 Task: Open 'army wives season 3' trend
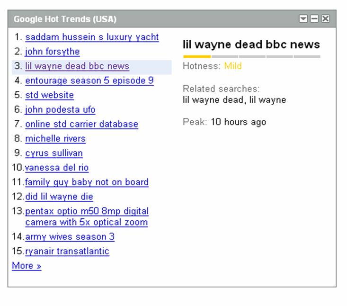tap(70, 237)
